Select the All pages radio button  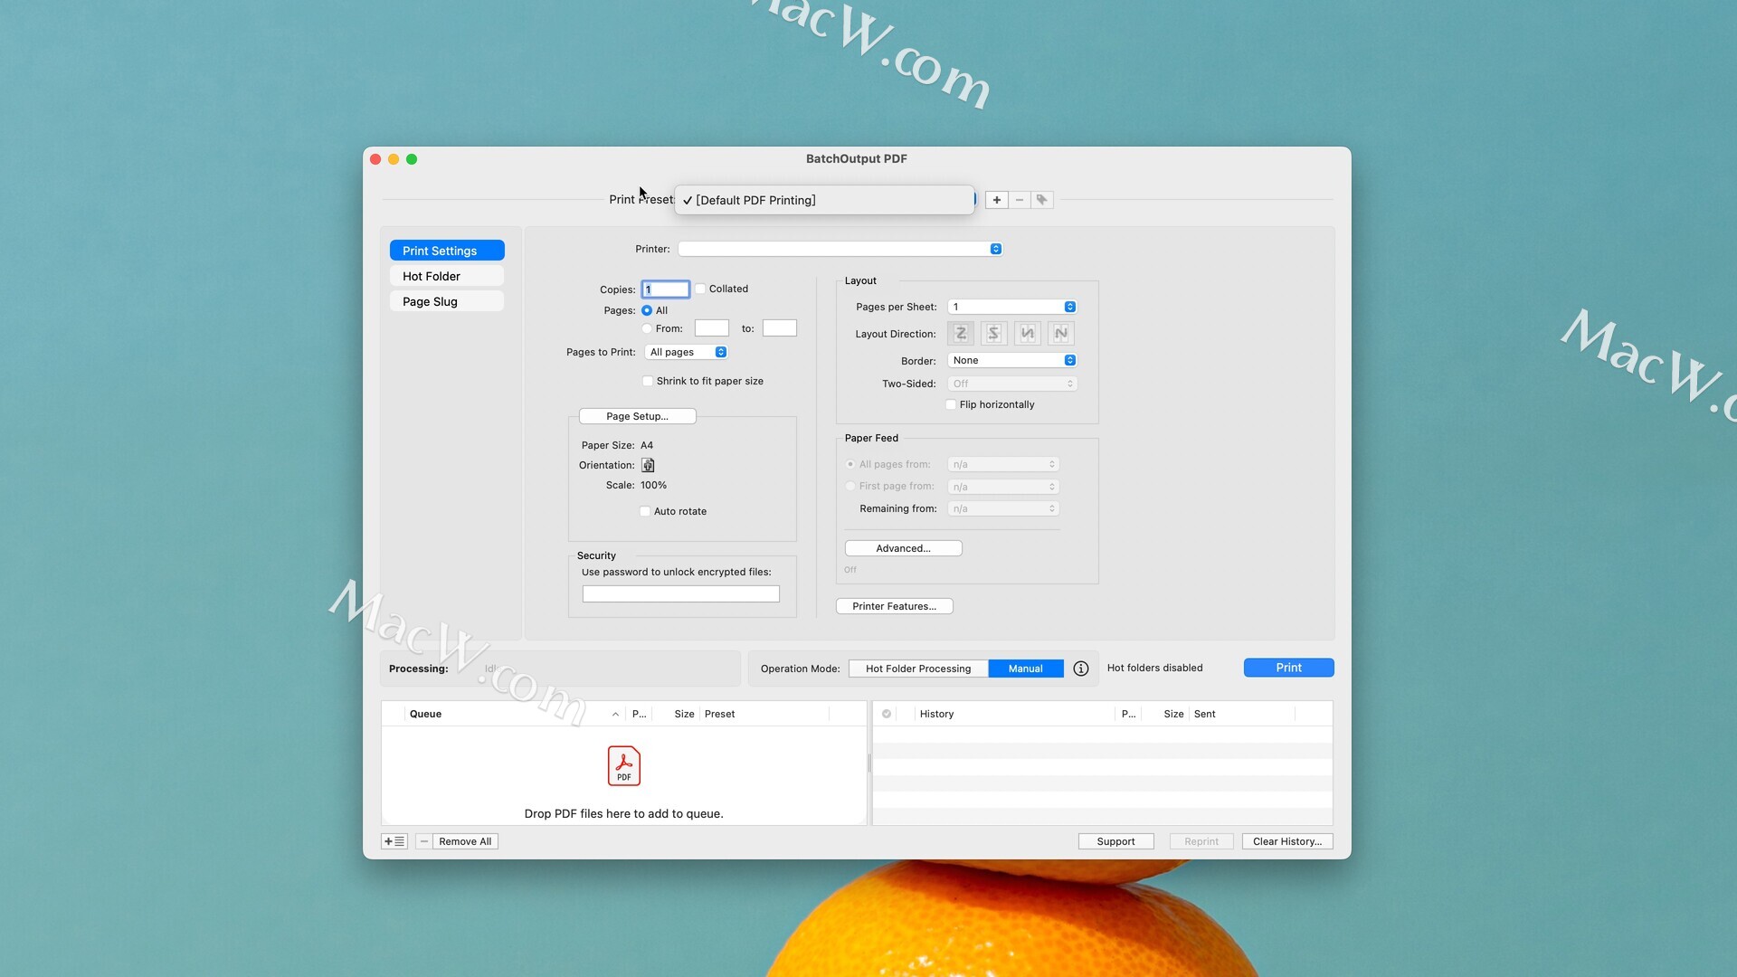tap(647, 310)
